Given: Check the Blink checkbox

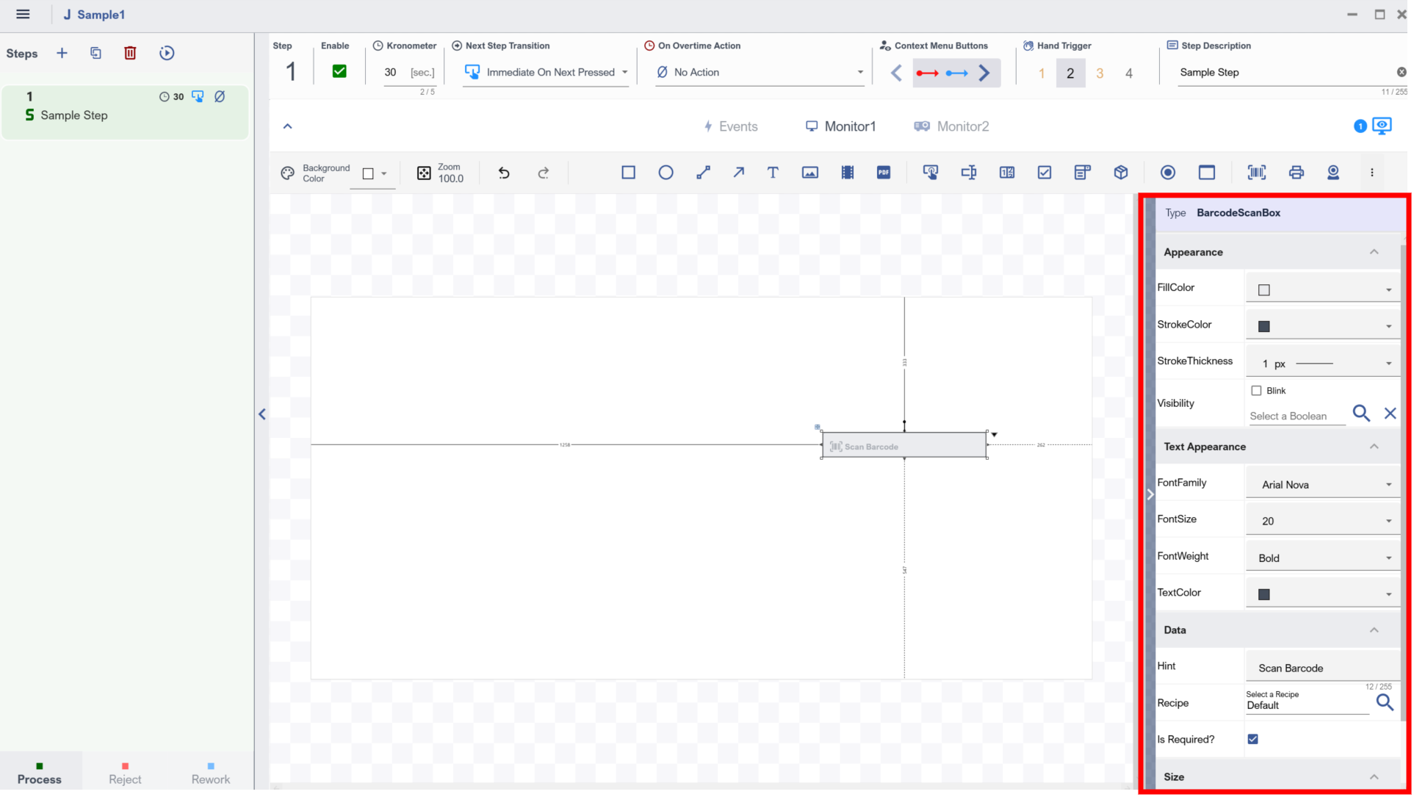Looking at the screenshot, I should coord(1256,391).
